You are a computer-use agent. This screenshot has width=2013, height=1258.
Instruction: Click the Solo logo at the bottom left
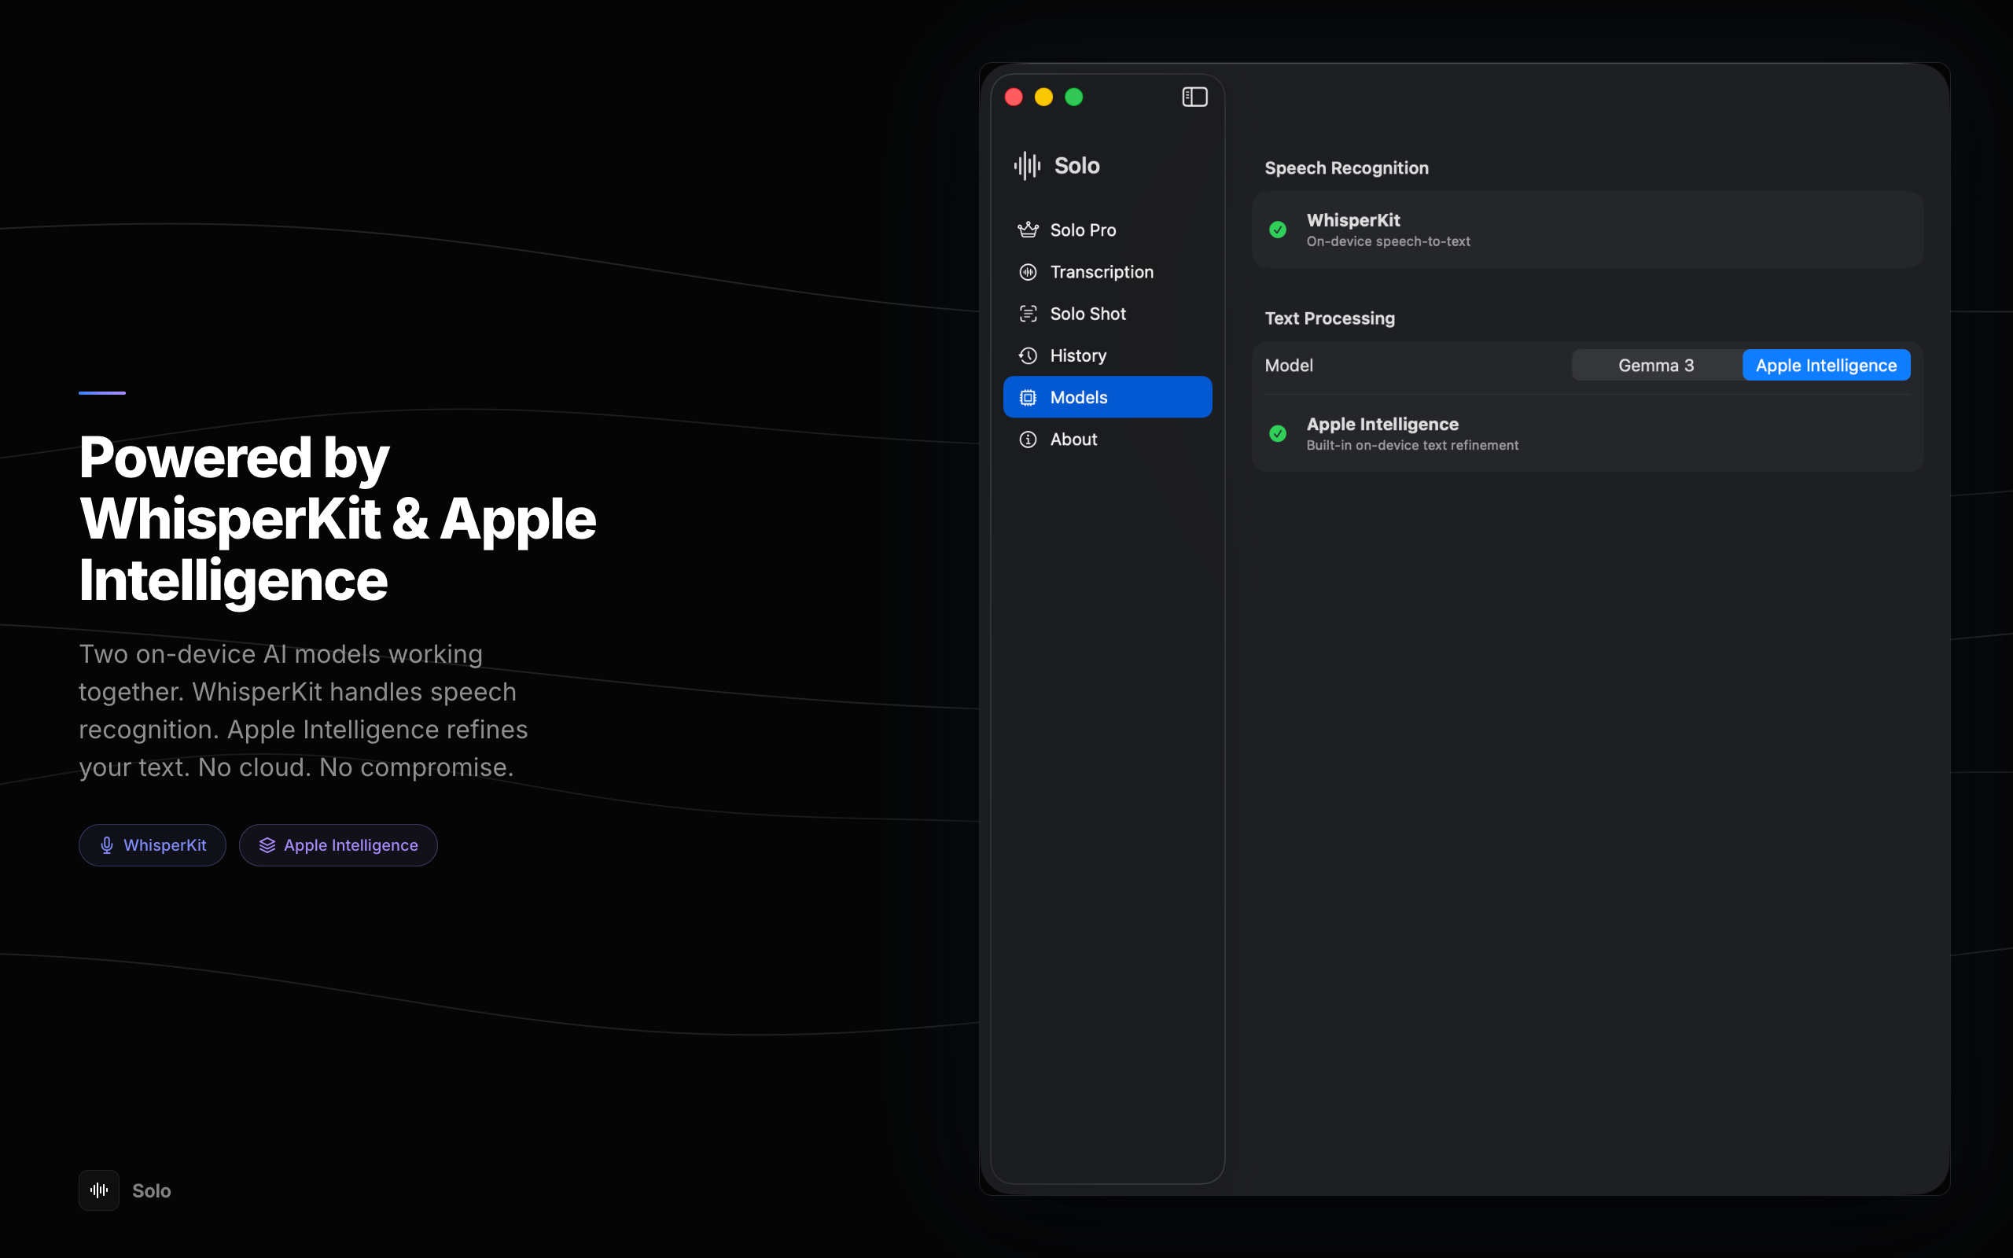(x=98, y=1190)
